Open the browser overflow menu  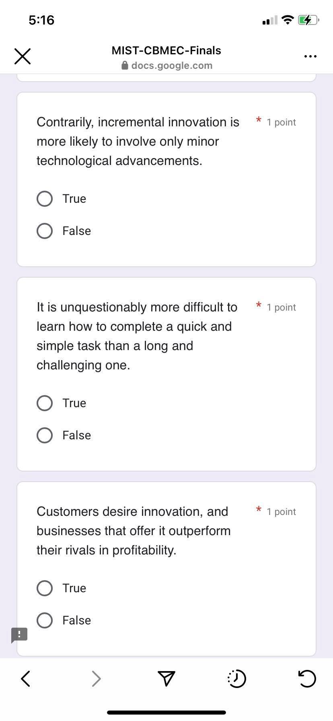pos(310,56)
